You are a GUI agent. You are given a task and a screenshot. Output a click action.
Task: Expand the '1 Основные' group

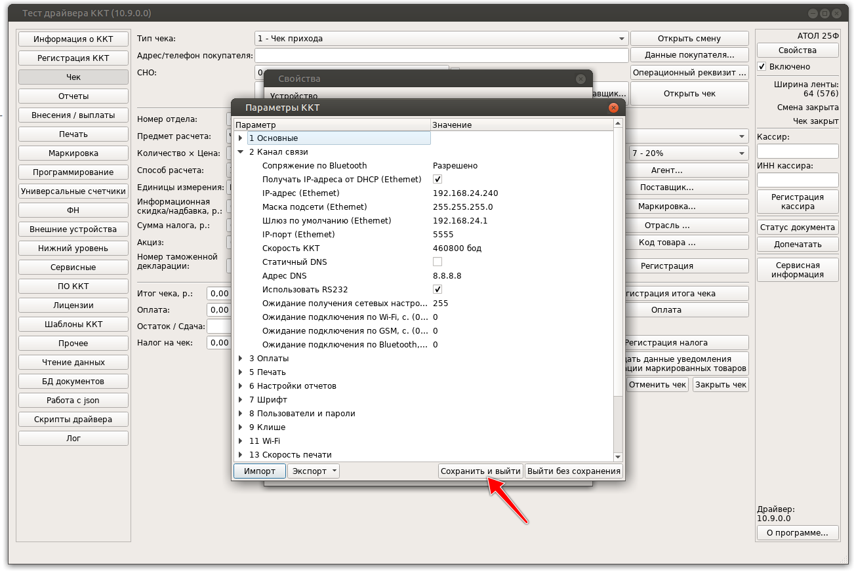[241, 138]
